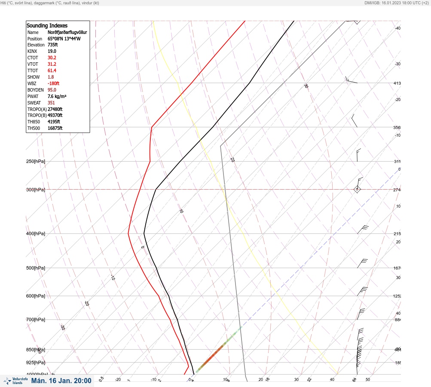Click the 500[hPa] pressure label

[x=36, y=268]
